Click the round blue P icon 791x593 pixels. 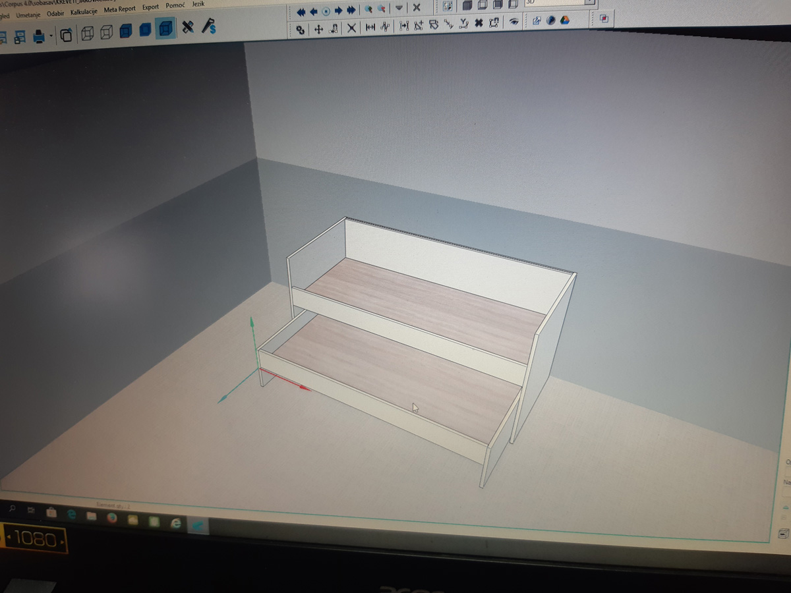point(550,20)
